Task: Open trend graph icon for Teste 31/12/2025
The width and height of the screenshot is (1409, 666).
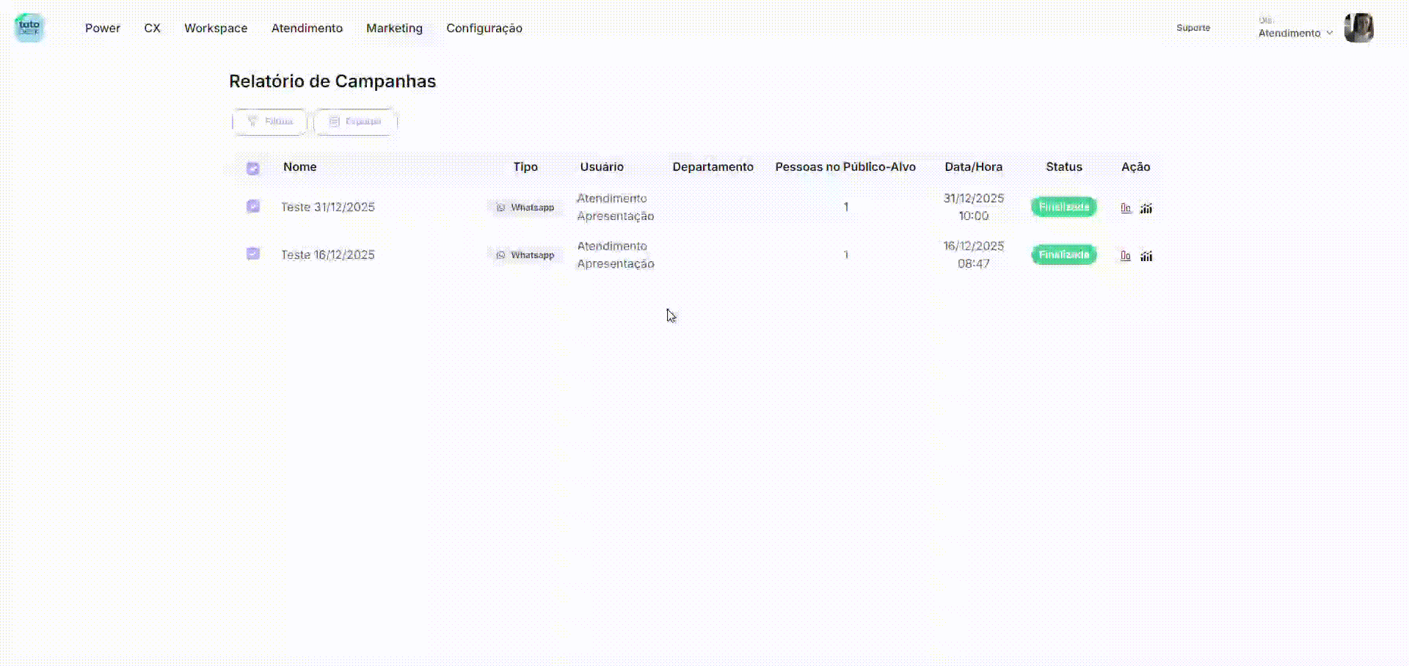Action: [1146, 208]
